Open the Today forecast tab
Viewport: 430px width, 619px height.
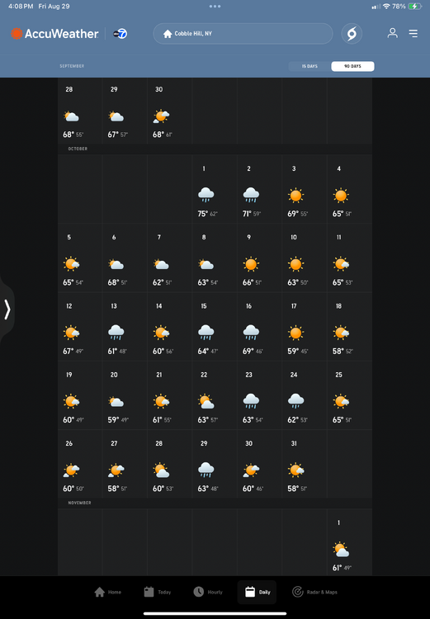point(158,592)
